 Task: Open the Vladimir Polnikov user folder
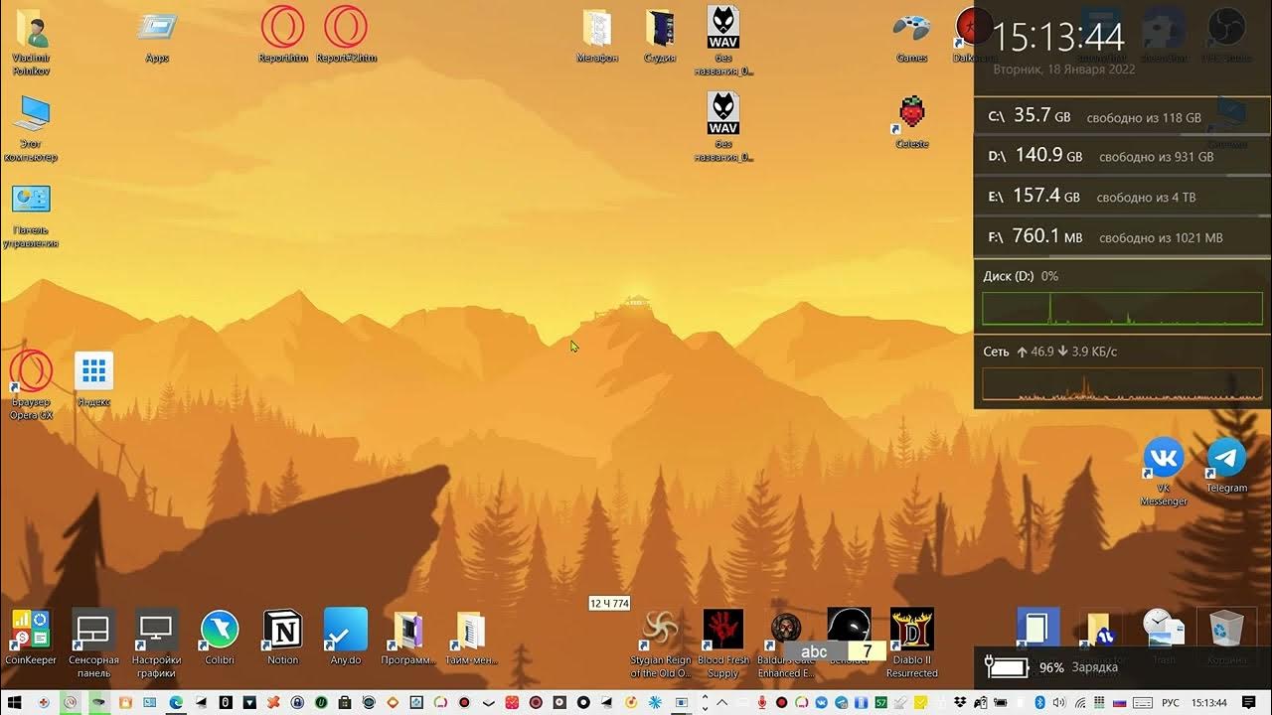click(31, 42)
